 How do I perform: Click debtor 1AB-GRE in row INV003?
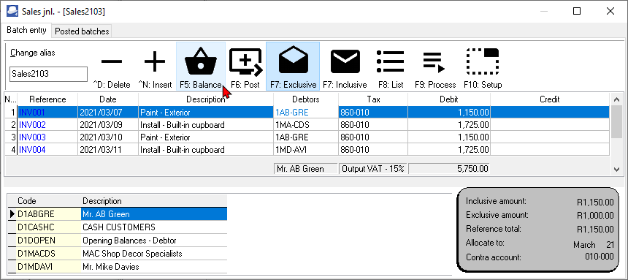click(306, 137)
